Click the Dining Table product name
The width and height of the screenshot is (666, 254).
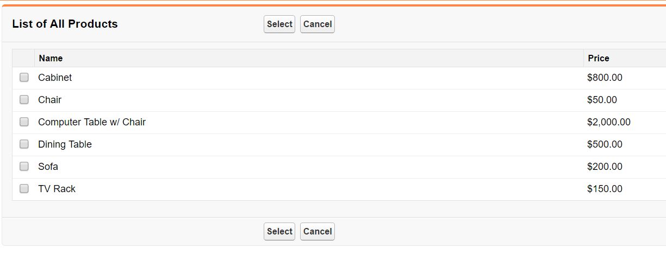(x=65, y=144)
